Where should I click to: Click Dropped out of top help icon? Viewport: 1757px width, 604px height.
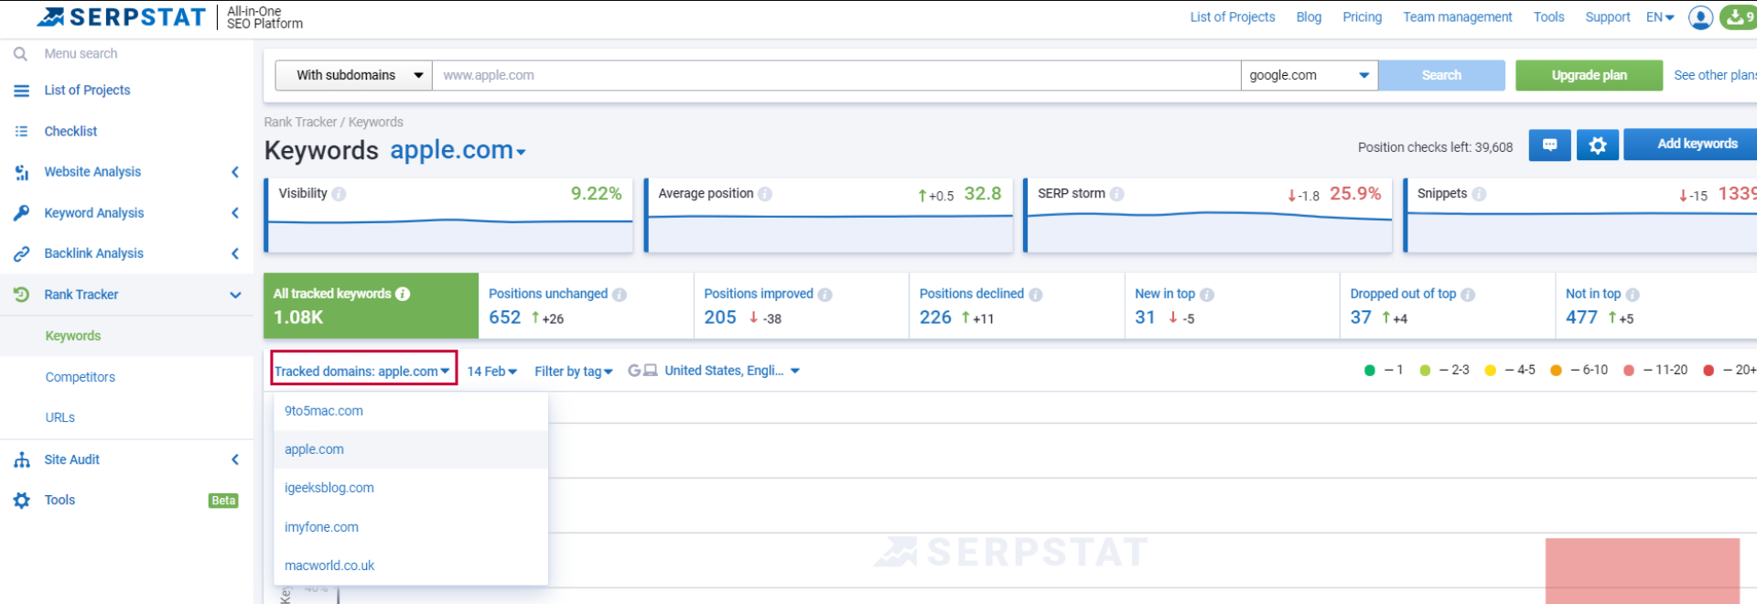tap(1468, 295)
